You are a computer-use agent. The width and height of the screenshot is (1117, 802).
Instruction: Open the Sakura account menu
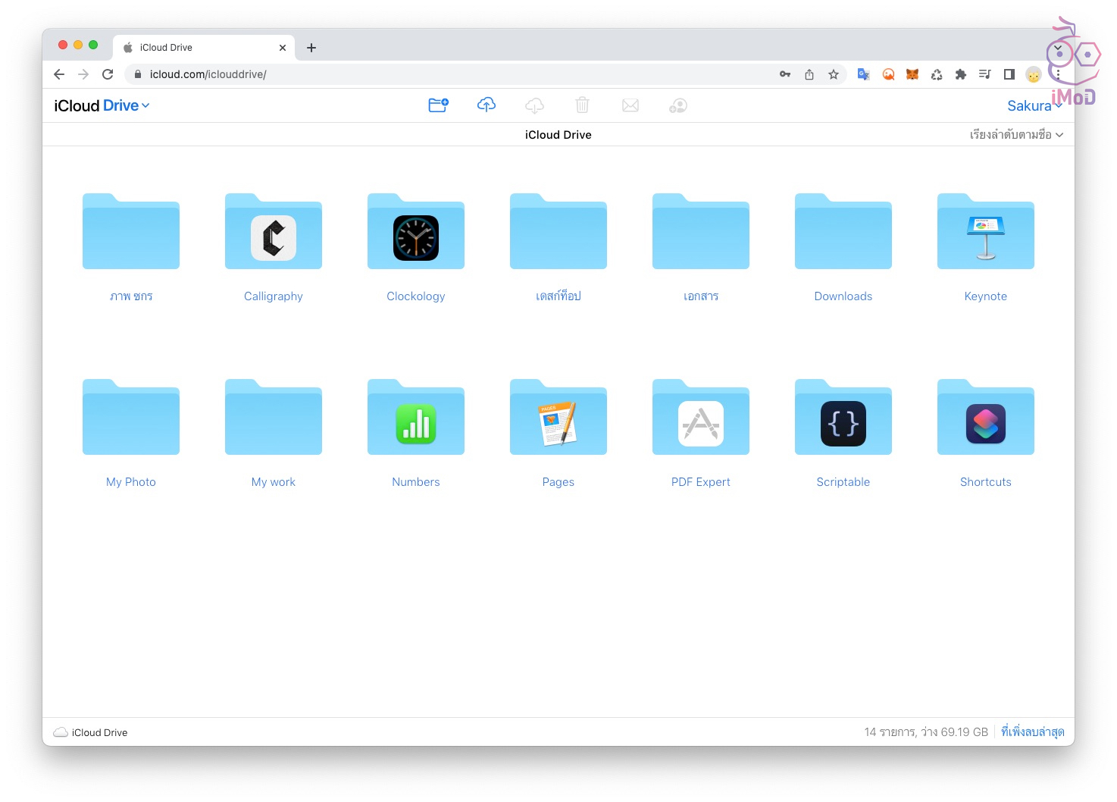[1034, 106]
